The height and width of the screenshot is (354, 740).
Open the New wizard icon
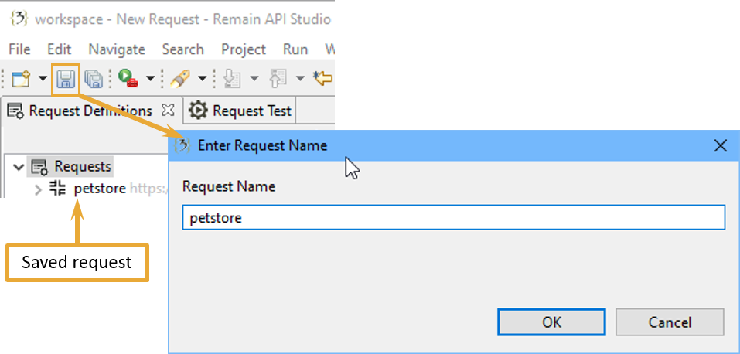(21, 78)
